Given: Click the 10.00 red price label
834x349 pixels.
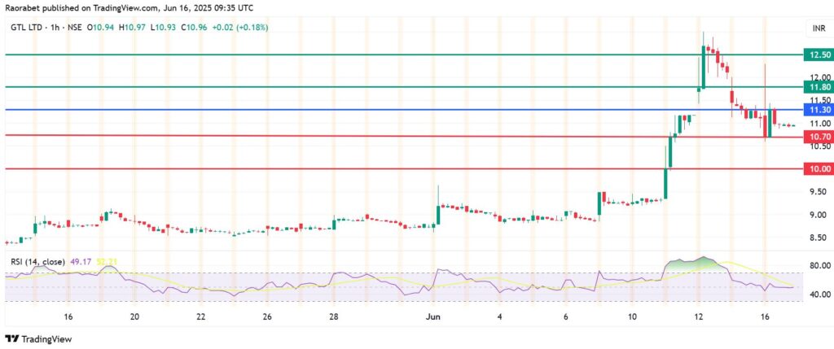Looking at the screenshot, I should pyautogui.click(x=814, y=169).
